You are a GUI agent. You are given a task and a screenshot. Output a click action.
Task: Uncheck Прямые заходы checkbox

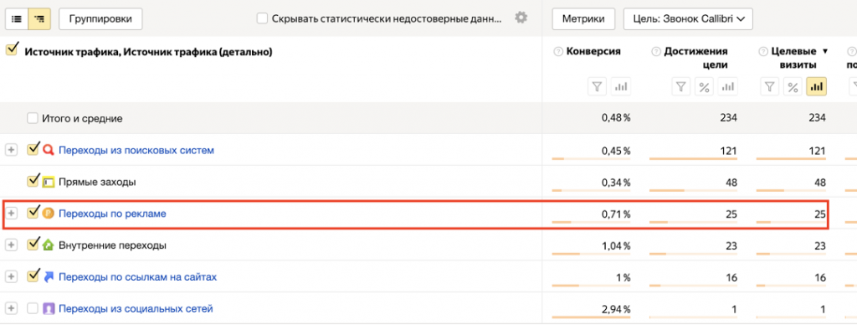point(33,181)
